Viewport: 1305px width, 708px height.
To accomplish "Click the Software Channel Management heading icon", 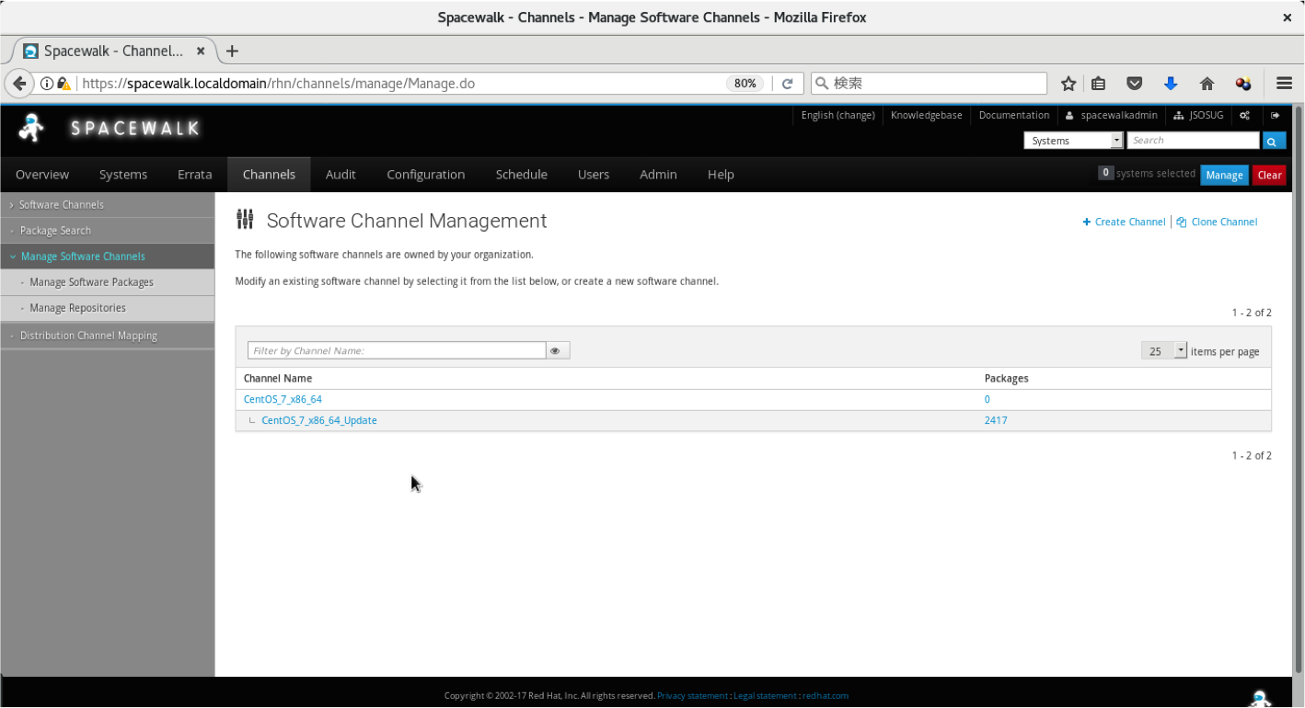I will click(245, 220).
